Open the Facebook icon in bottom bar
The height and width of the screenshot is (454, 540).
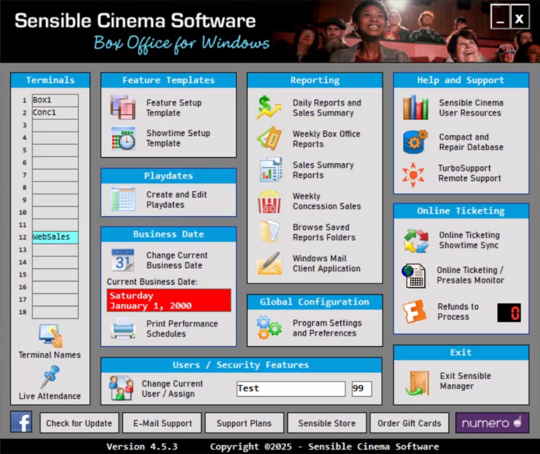pyautogui.click(x=21, y=422)
